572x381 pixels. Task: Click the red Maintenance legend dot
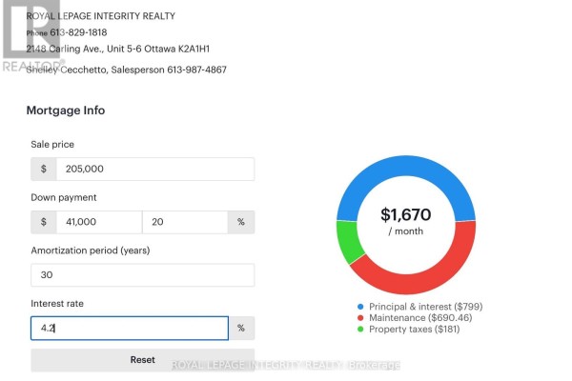pos(360,318)
